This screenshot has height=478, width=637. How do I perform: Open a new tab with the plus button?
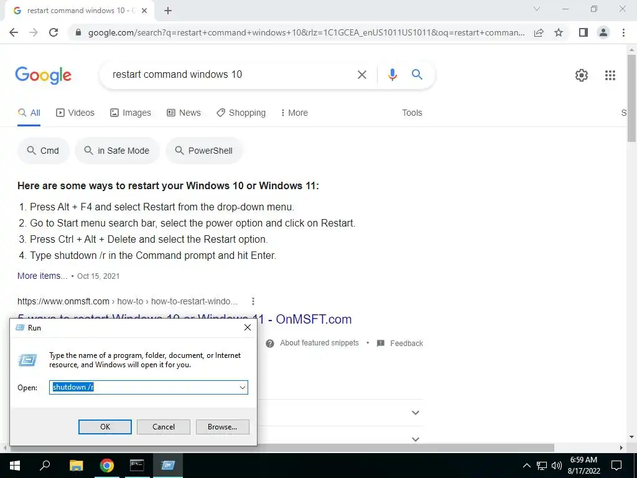tap(168, 11)
